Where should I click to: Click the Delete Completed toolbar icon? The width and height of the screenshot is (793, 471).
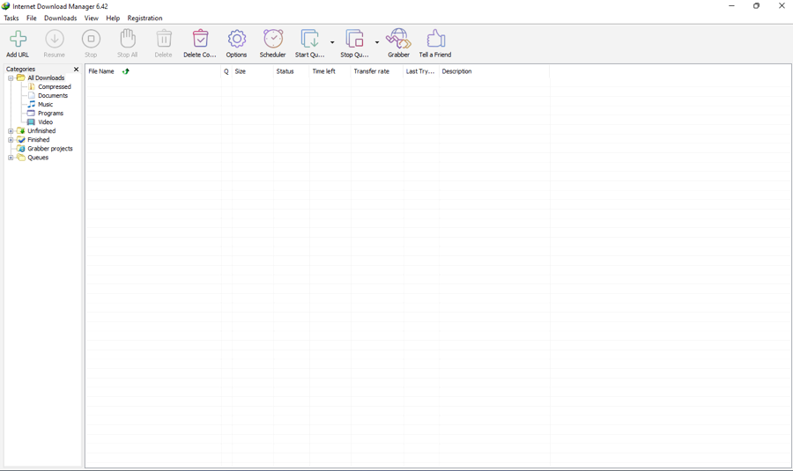coord(200,39)
